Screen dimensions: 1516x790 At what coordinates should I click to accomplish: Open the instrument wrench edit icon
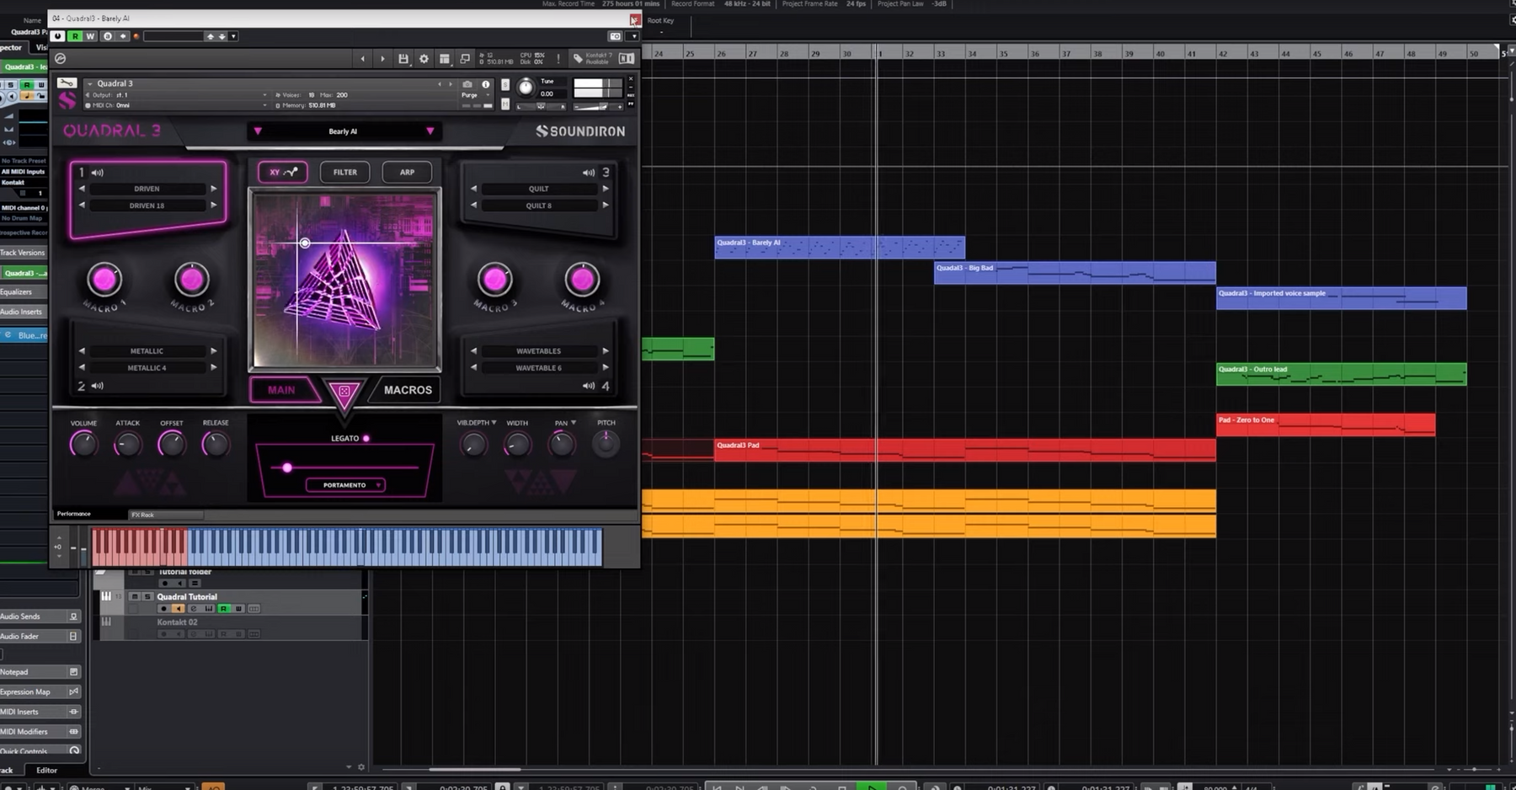(67, 83)
